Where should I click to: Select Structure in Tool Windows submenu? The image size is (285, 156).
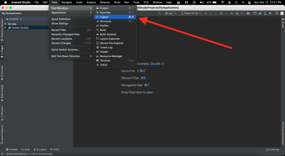(115, 21)
